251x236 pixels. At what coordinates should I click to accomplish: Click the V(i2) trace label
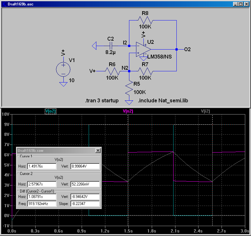pos(206,111)
